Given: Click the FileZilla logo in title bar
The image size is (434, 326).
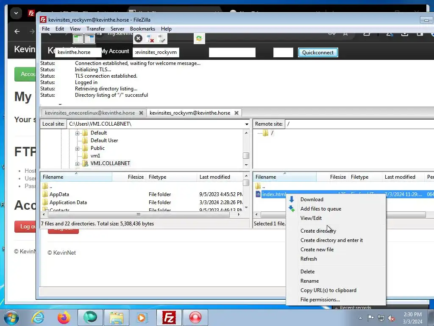Looking at the screenshot, I should (x=43, y=20).
